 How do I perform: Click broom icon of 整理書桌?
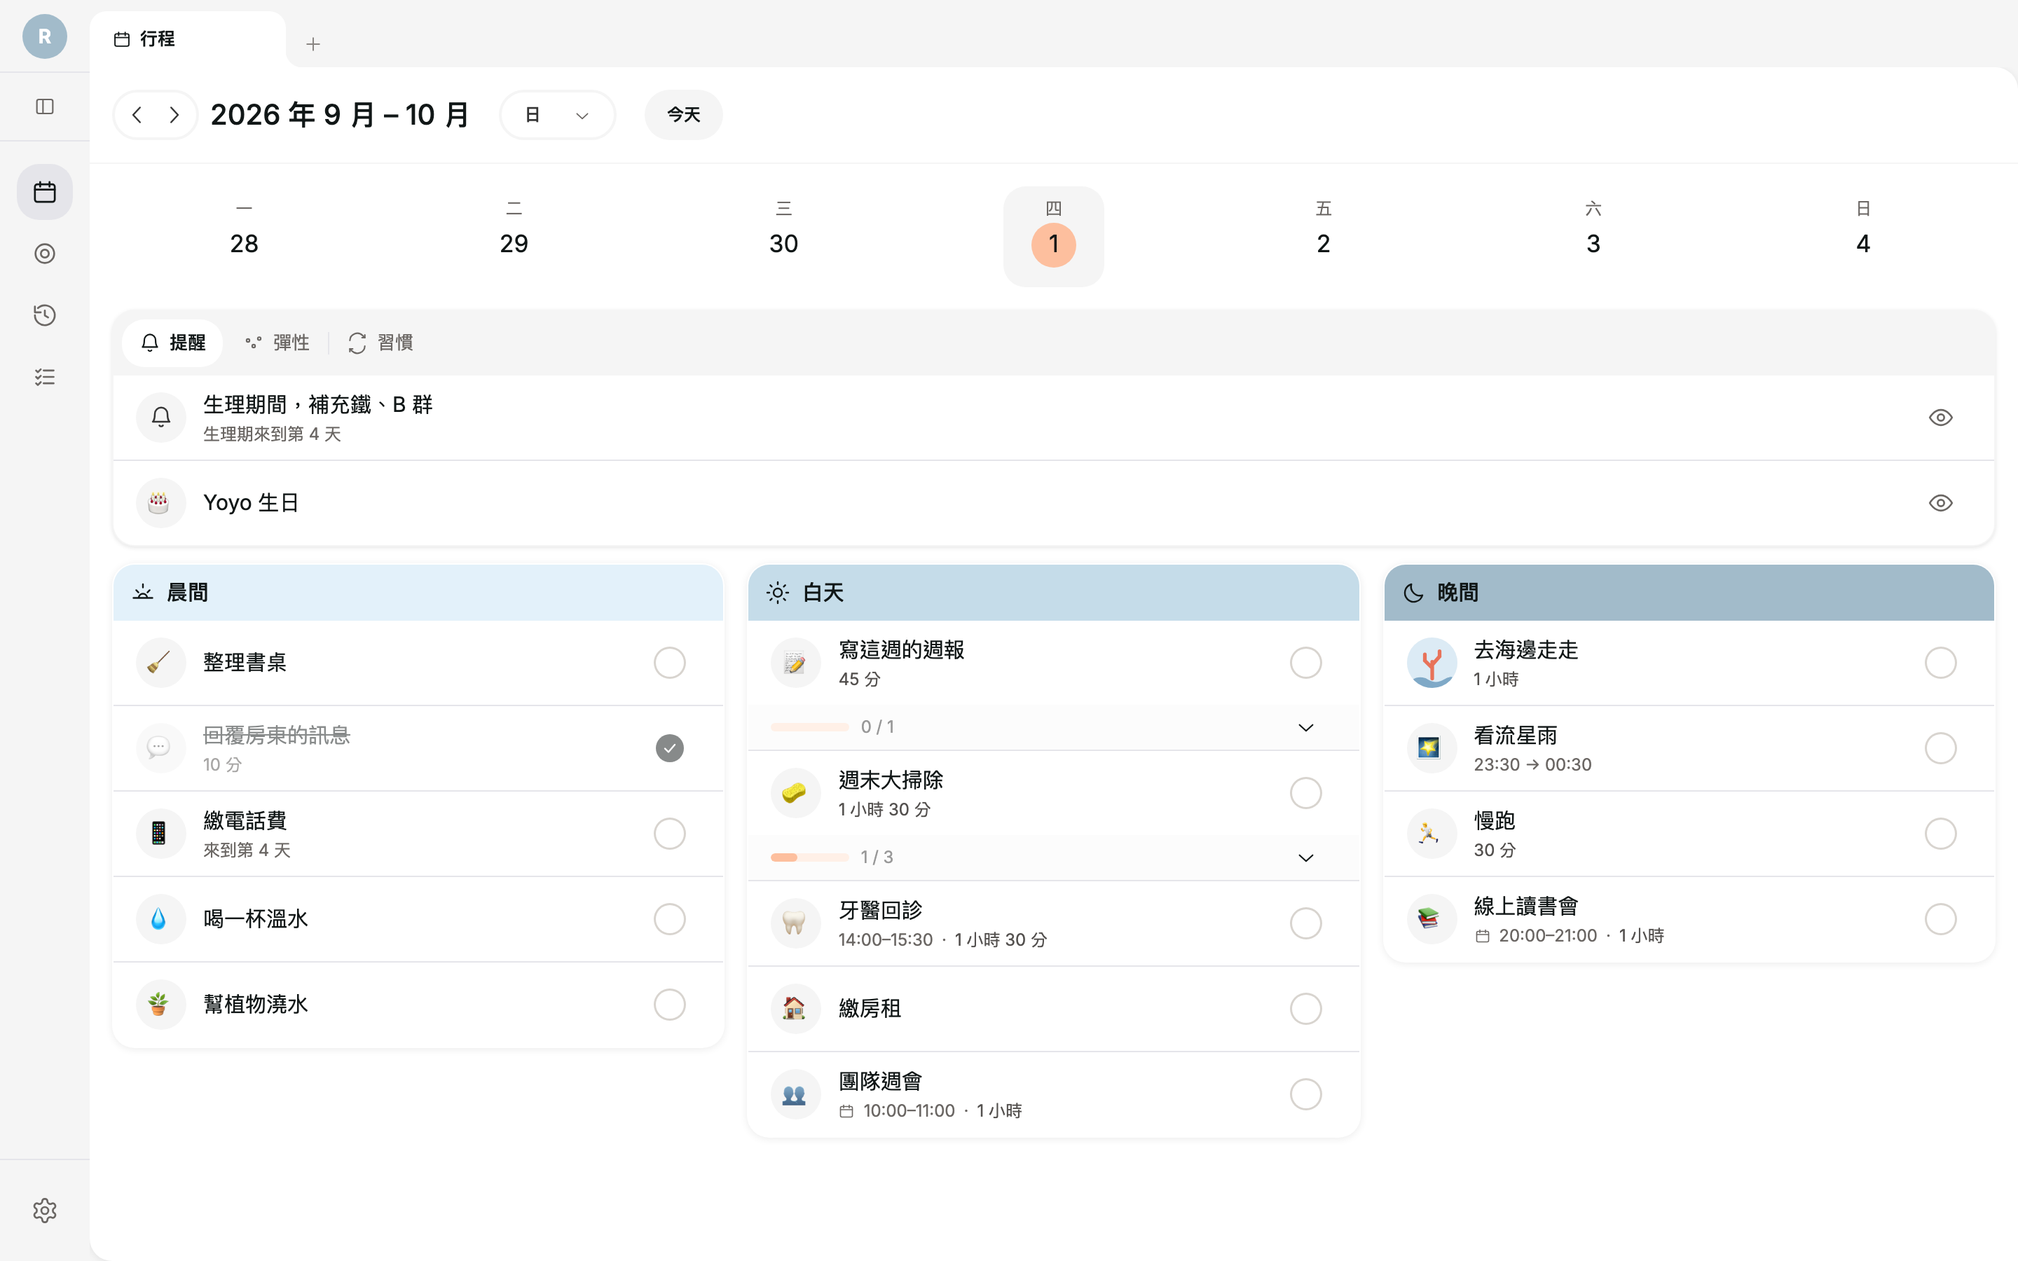click(161, 663)
